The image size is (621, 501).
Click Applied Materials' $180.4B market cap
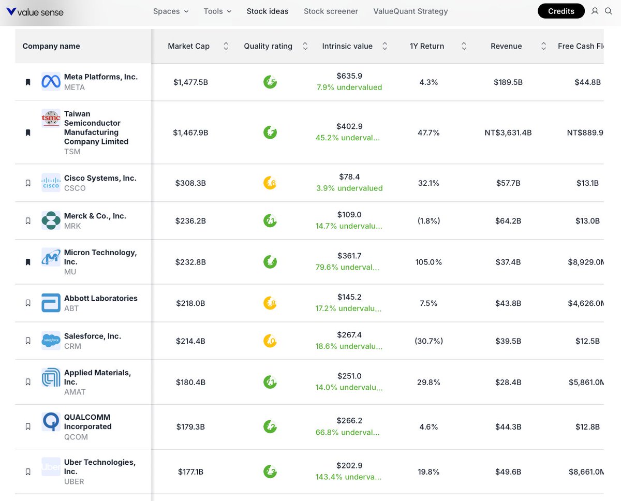190,382
